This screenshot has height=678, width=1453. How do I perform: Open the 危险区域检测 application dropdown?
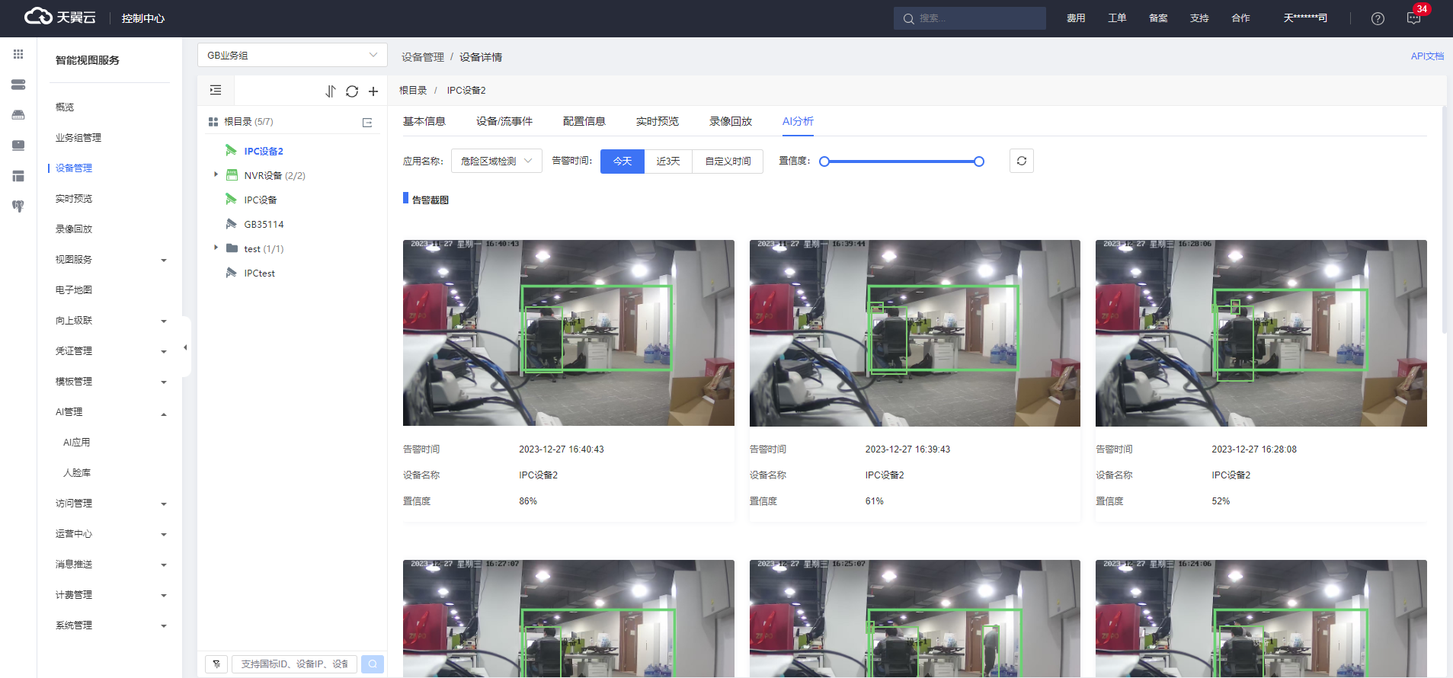497,161
